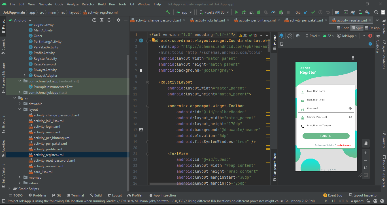Open activity_login.xml in the project tree

(47, 127)
